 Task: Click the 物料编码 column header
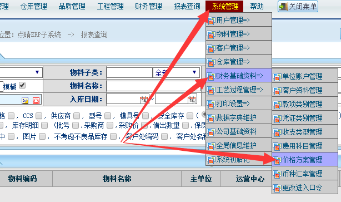click(23, 179)
